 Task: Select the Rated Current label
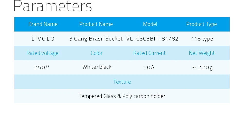[x=149, y=53]
